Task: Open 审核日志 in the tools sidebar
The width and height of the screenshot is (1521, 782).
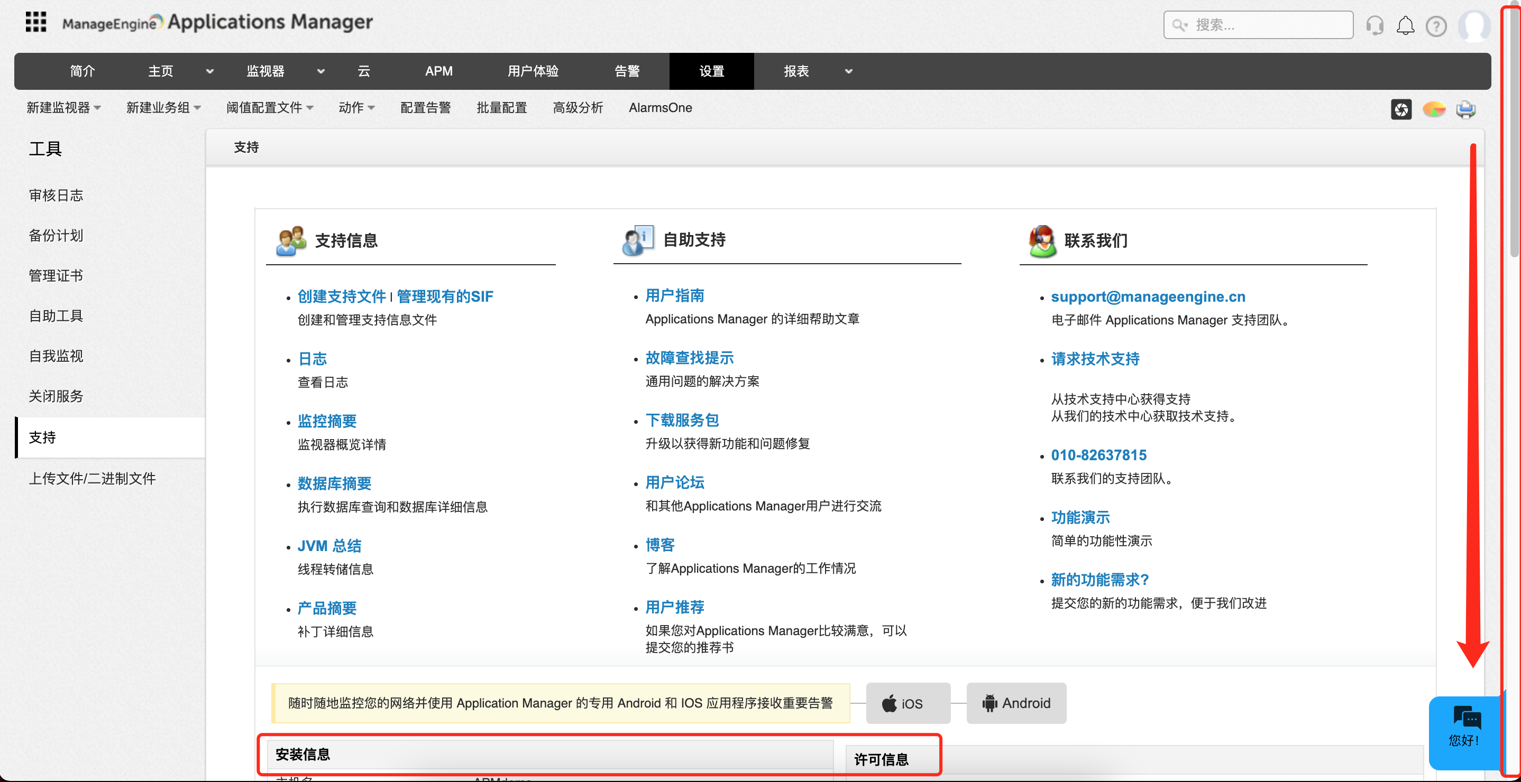Action: tap(56, 195)
